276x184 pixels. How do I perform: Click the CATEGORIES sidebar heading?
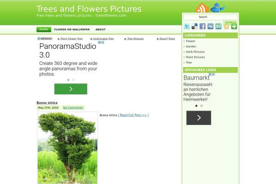click(x=210, y=35)
